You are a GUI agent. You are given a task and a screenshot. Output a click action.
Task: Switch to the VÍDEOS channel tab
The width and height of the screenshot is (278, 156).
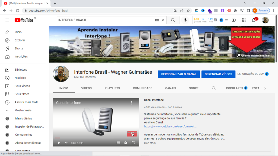pos(87,88)
